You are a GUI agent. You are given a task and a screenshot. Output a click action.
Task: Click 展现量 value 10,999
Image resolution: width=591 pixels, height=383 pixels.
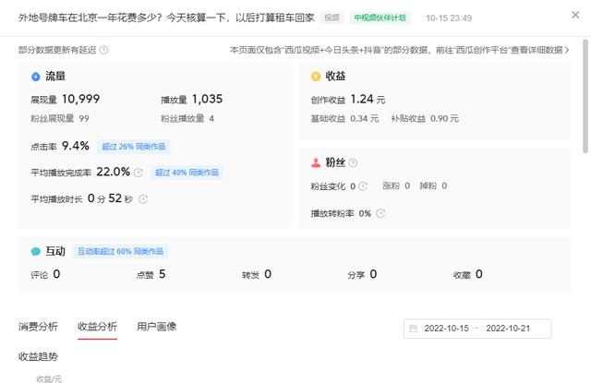(80, 99)
